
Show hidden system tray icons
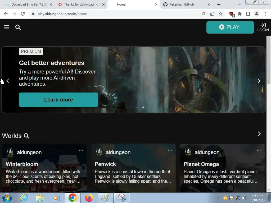pyautogui.click(x=219, y=198)
